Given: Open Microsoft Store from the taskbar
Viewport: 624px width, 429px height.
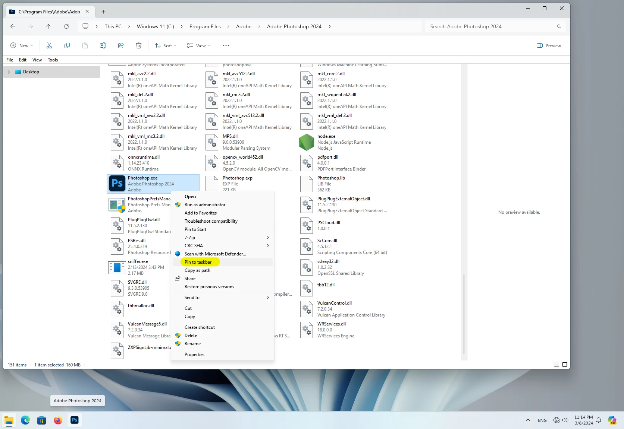Looking at the screenshot, I should pyautogui.click(x=42, y=420).
